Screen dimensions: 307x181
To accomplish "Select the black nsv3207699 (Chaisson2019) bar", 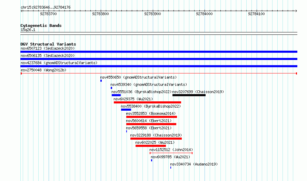I will tap(189, 95).
